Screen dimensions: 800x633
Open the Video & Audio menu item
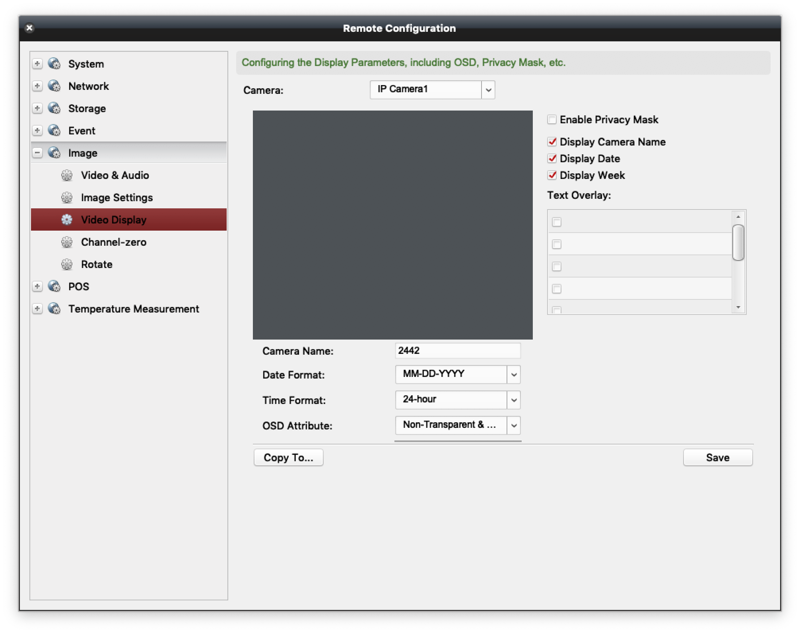[x=115, y=175]
